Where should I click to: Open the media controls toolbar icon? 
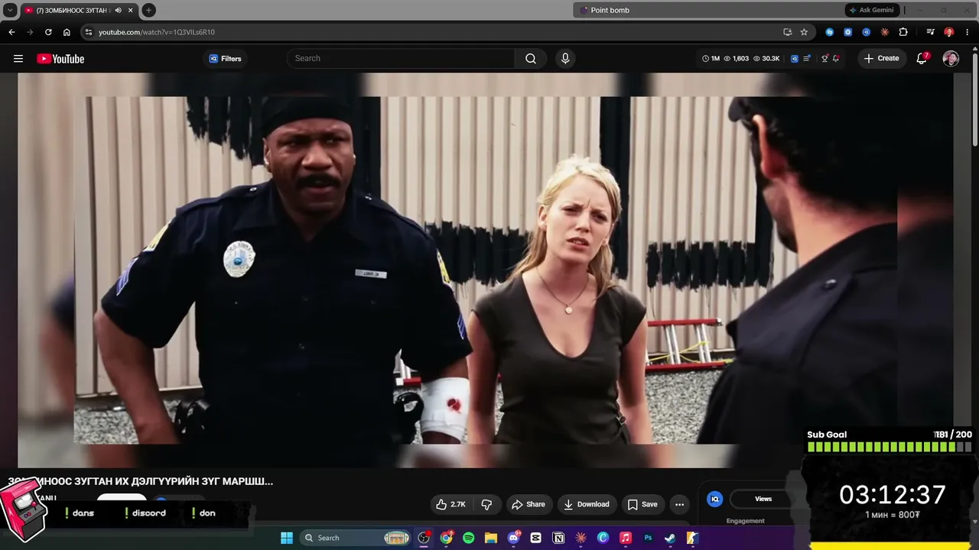coord(930,32)
